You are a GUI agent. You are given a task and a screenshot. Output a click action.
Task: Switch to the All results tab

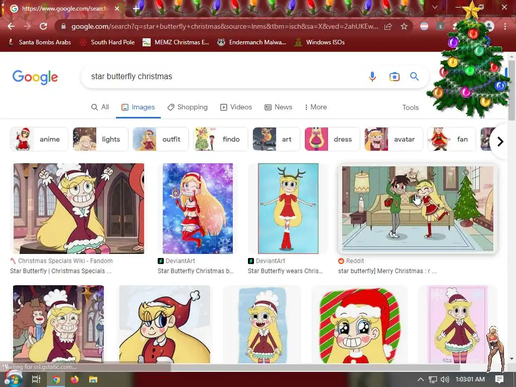(x=100, y=107)
